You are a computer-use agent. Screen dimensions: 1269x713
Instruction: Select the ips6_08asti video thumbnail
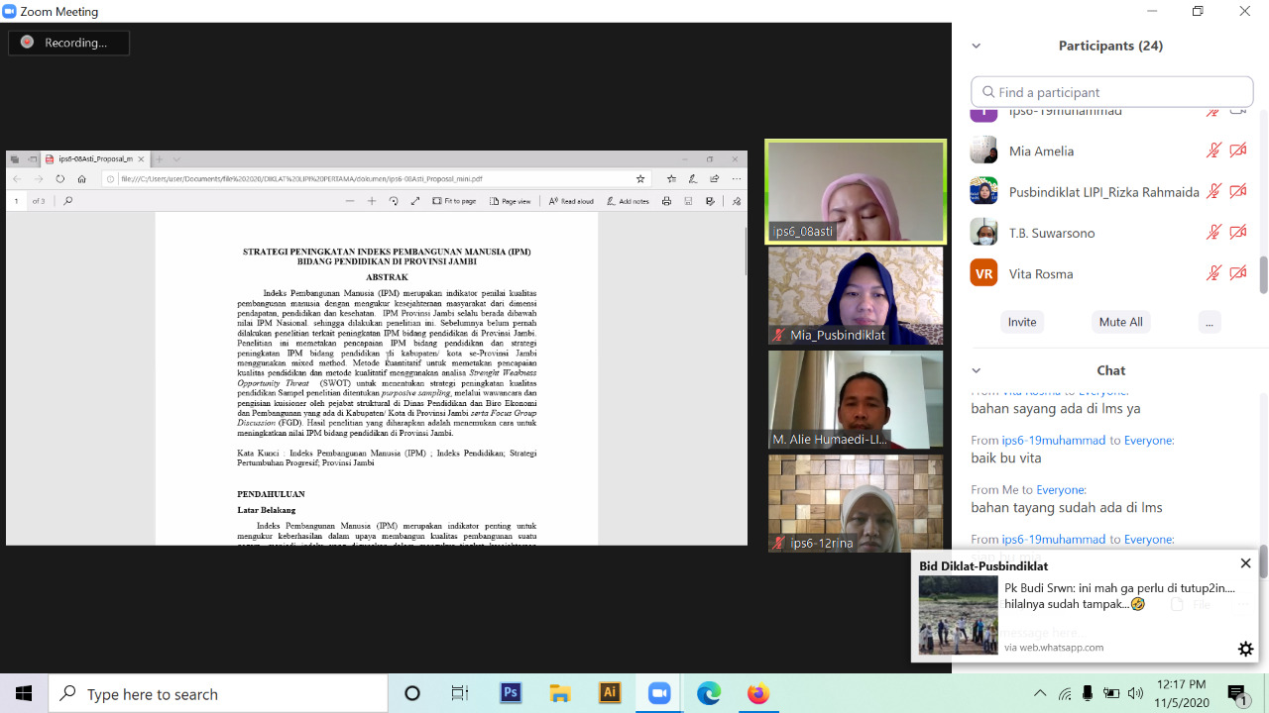click(x=855, y=190)
